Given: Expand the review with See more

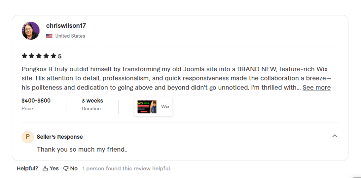Looking at the screenshot, I should coord(317,87).
